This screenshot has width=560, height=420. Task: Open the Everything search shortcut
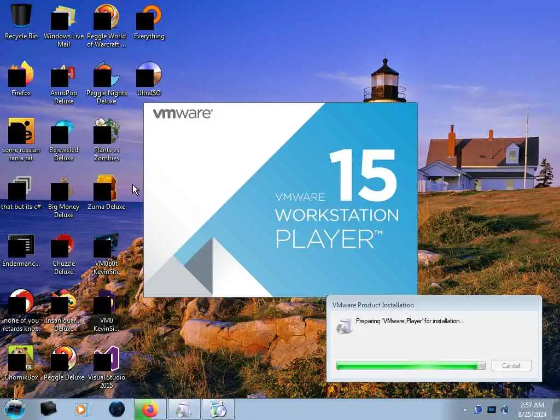tap(149, 21)
